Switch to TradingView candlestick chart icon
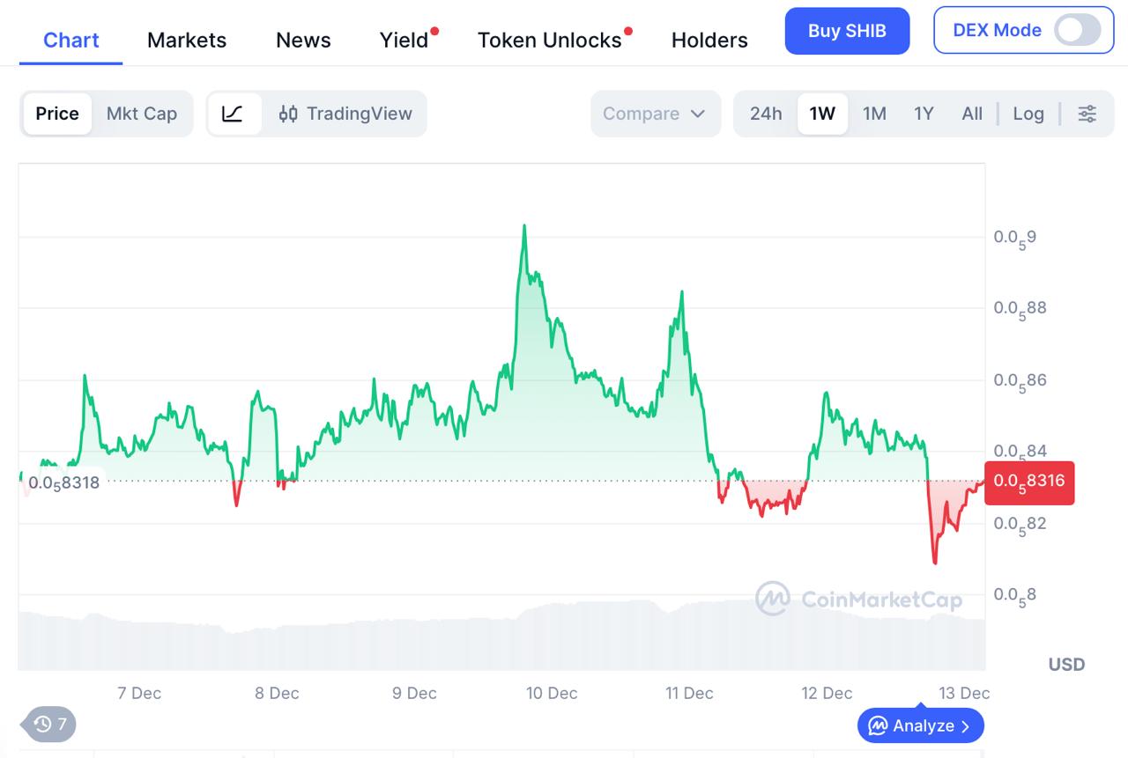Viewport: 1128px width, 758px height. tap(300, 114)
